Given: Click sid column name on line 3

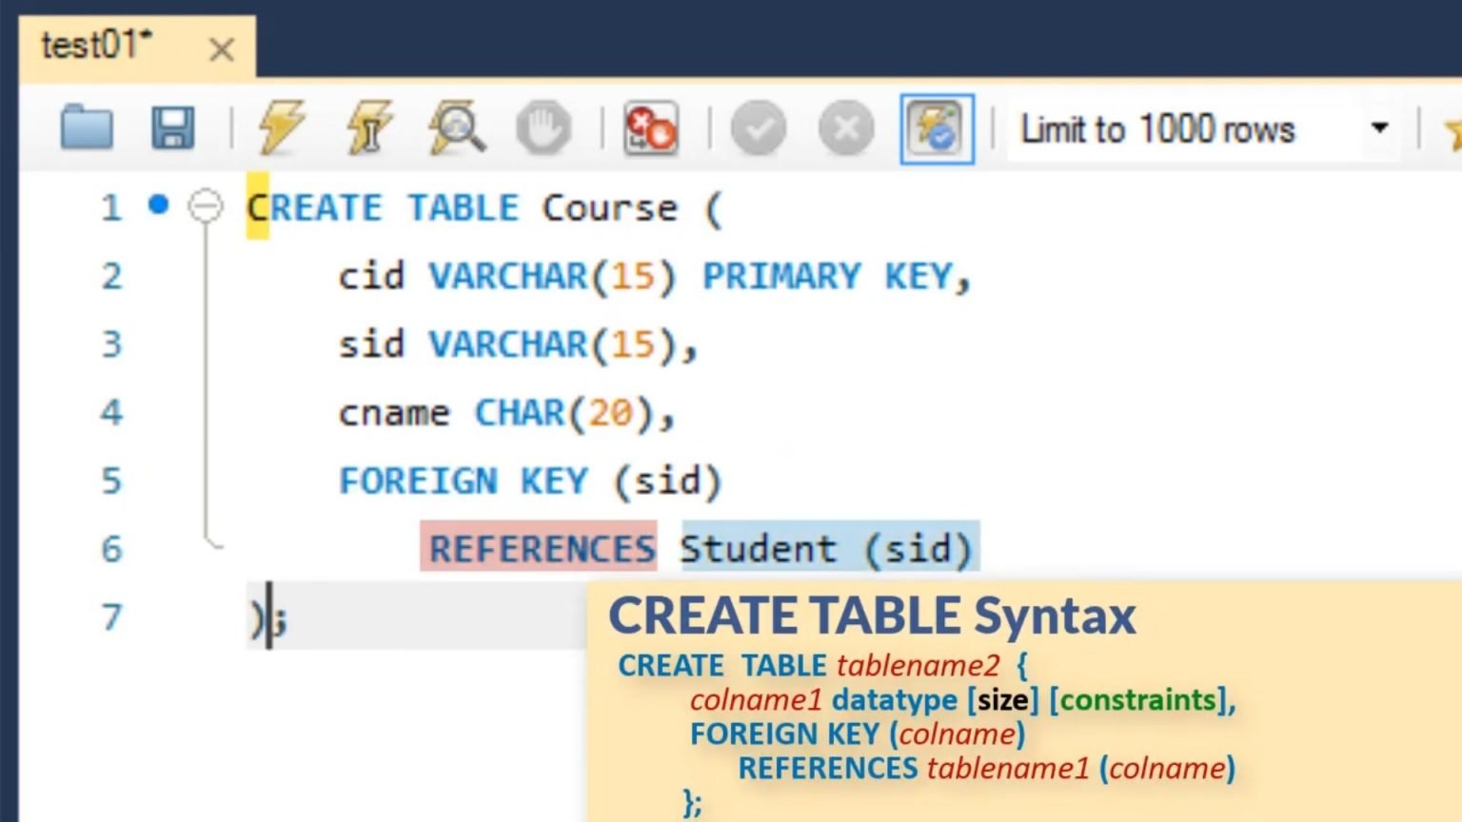Looking at the screenshot, I should coord(371,344).
